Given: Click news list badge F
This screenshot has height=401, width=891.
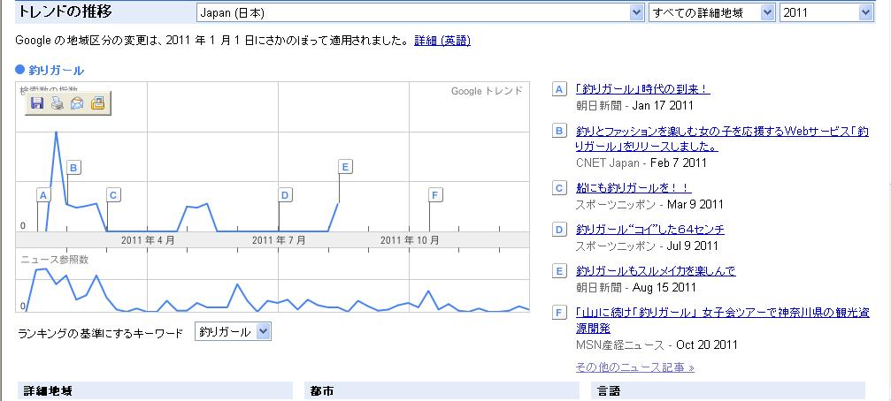Looking at the screenshot, I should [559, 313].
